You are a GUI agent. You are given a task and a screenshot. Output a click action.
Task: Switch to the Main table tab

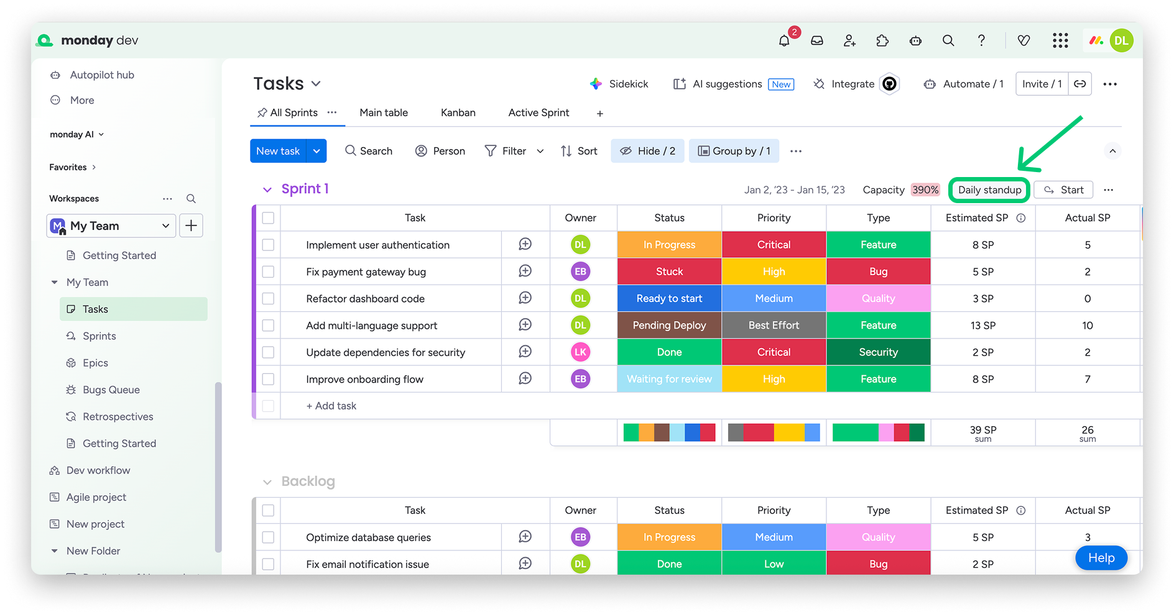(x=384, y=112)
